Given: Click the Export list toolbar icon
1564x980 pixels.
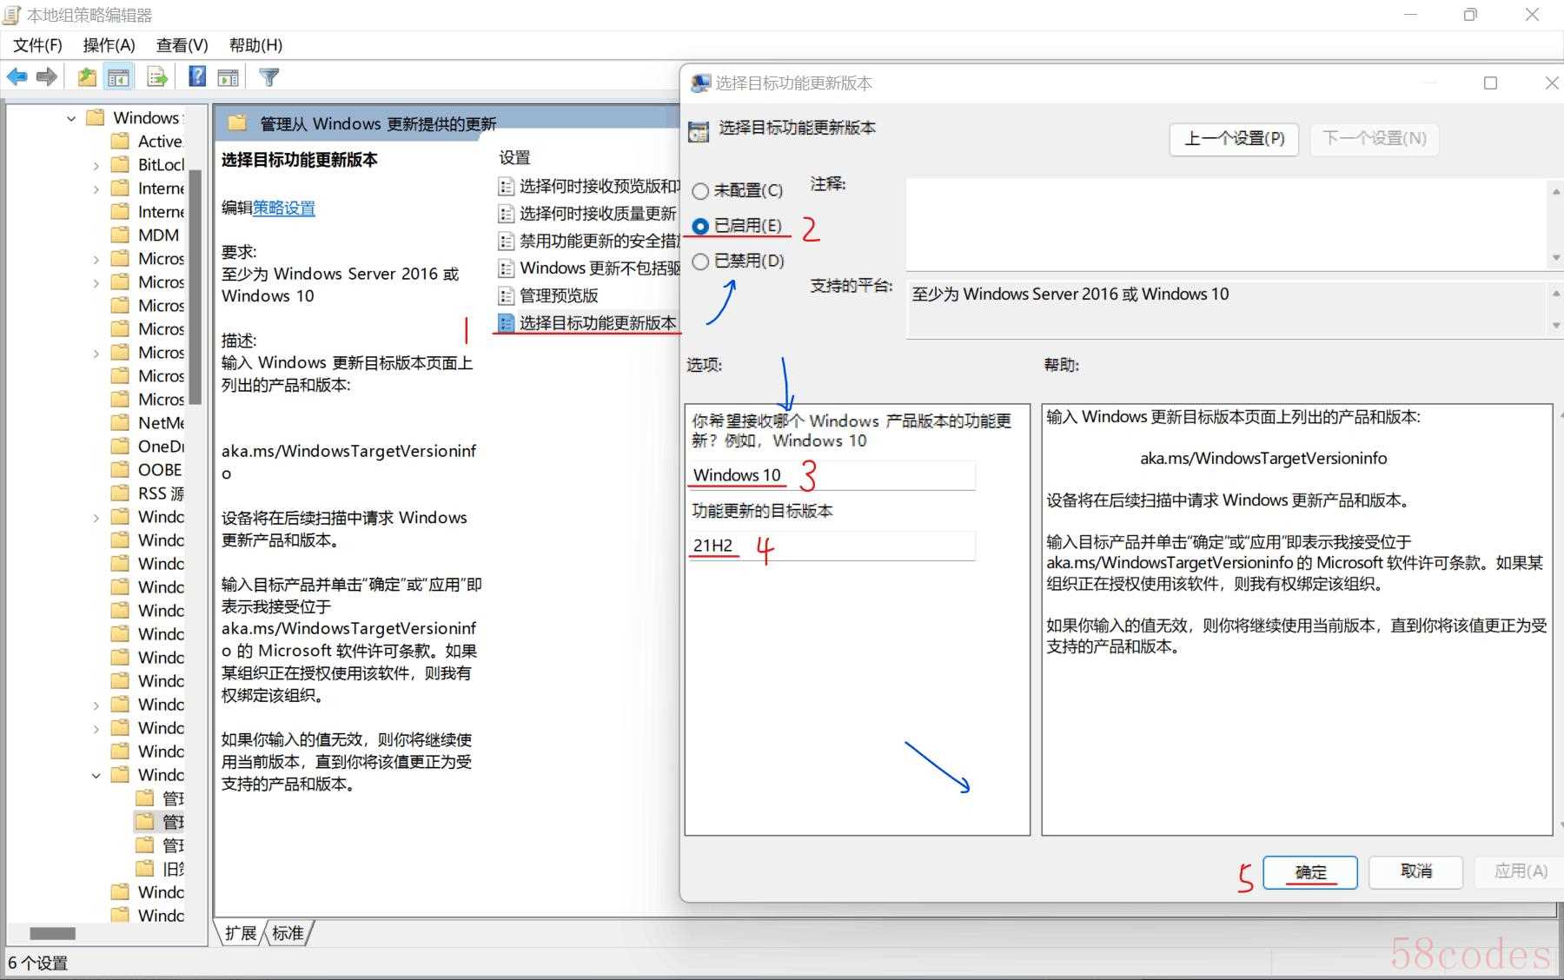Looking at the screenshot, I should 157,76.
